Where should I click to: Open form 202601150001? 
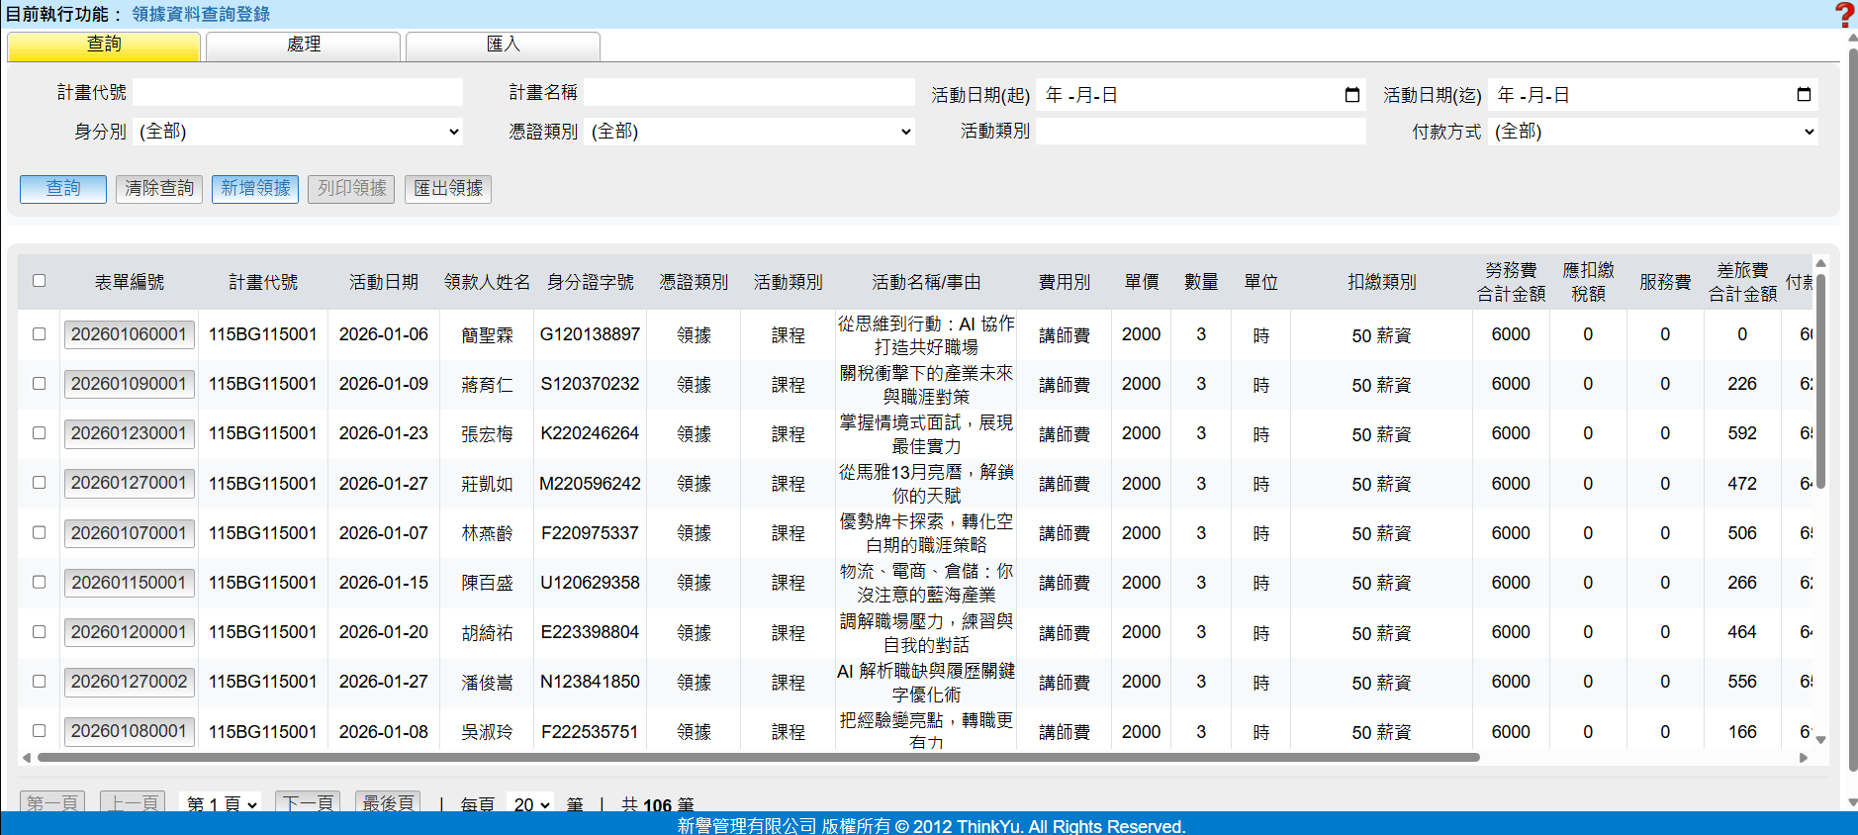pos(129,583)
